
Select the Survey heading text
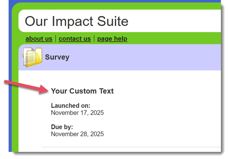(x=57, y=57)
